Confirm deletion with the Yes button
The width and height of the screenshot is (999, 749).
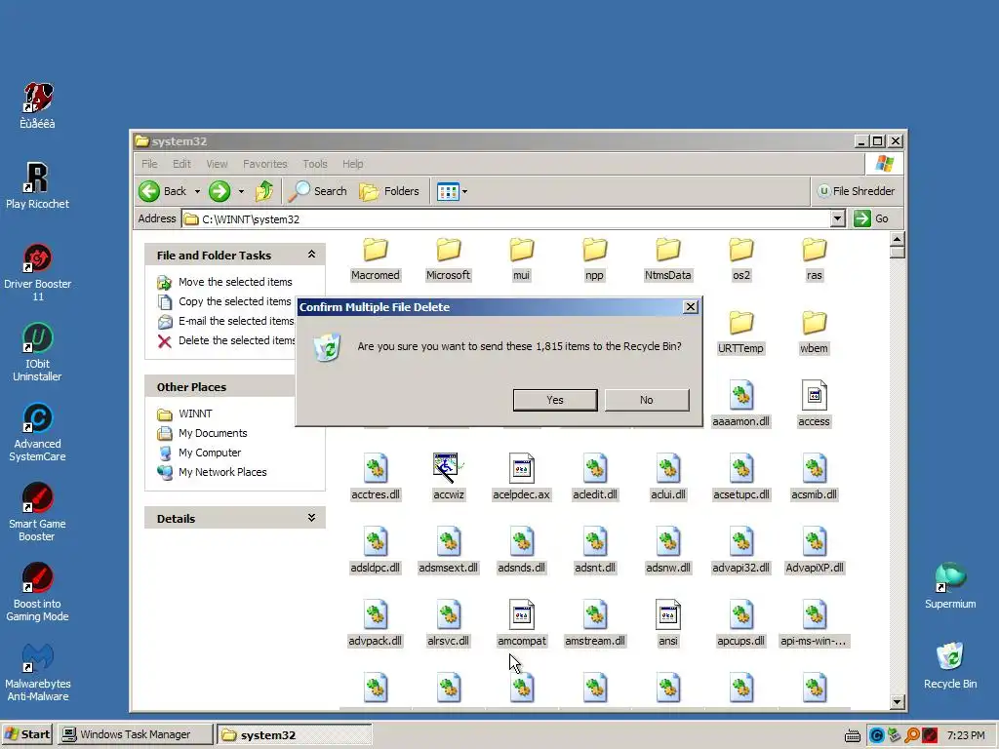(555, 400)
